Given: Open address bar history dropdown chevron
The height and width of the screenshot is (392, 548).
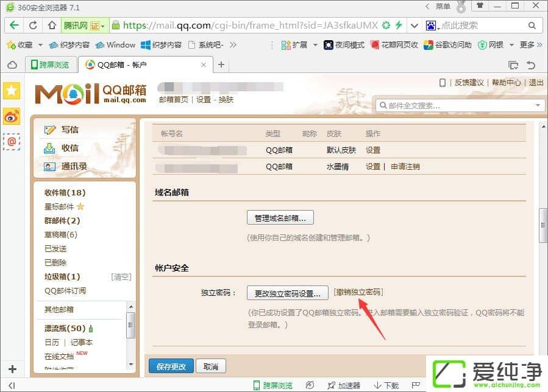Looking at the screenshot, I should [414, 26].
